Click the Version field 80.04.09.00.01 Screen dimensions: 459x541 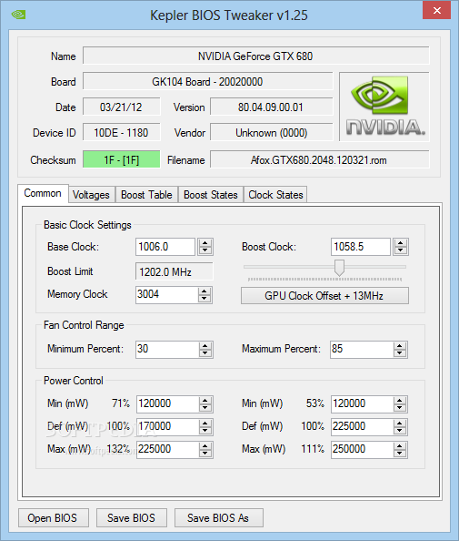[x=272, y=107]
